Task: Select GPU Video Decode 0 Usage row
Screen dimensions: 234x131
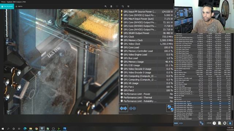Action: (x=146, y=69)
